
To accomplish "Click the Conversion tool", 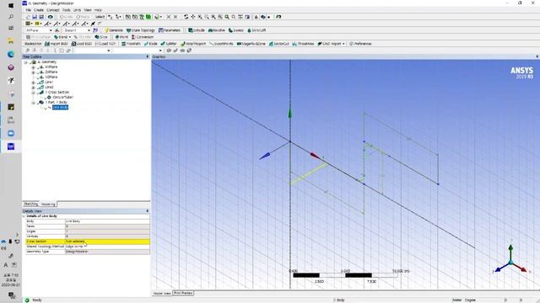I will click(x=143, y=37).
